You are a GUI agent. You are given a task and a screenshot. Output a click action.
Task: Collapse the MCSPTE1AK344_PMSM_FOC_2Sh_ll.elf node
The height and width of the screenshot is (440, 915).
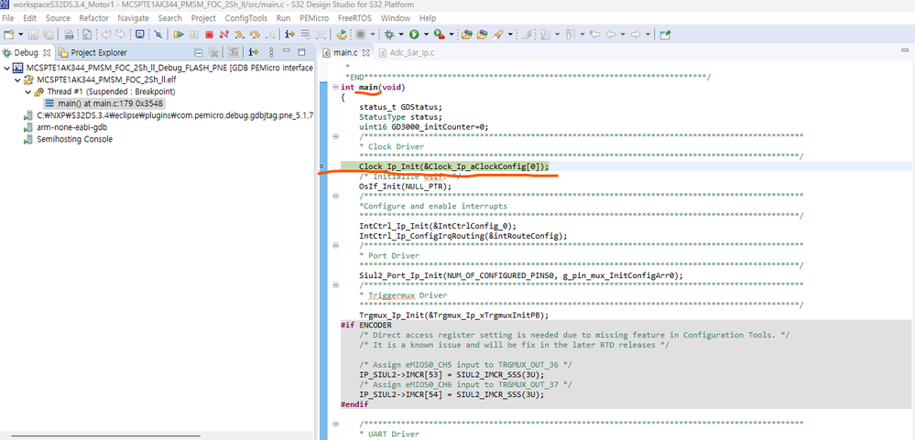(16, 80)
